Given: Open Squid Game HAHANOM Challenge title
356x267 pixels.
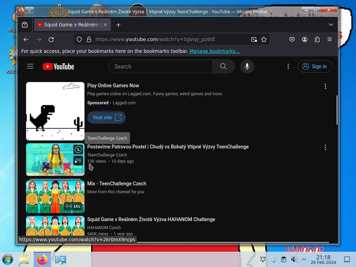Looking at the screenshot, I should 151,219.
